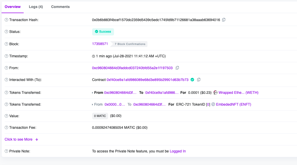The width and height of the screenshot is (297, 165).
Task: Click the EmbededNFT token logo icon
Action: point(213,104)
